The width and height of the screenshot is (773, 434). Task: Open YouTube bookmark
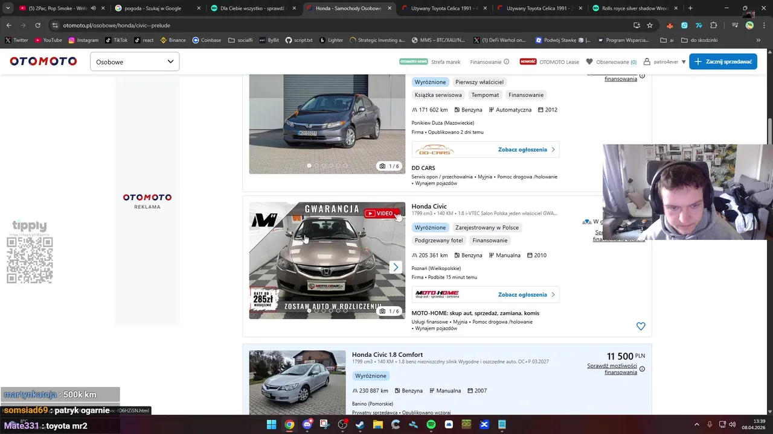[x=48, y=40]
